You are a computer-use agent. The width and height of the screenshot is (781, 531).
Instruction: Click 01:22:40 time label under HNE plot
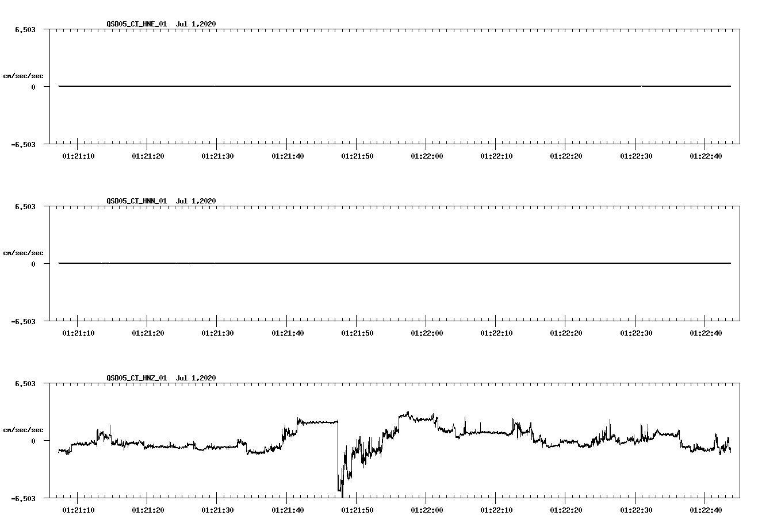pos(706,156)
